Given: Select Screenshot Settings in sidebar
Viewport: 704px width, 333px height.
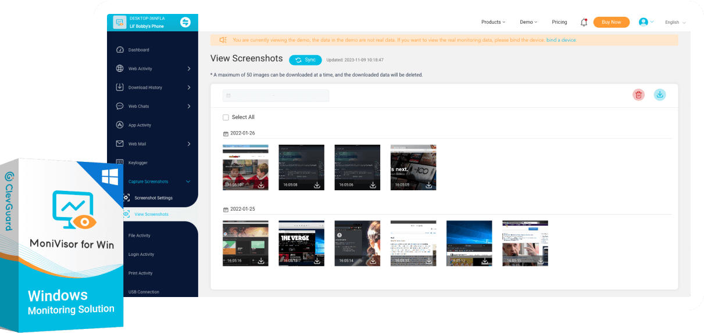Looking at the screenshot, I should point(153,198).
